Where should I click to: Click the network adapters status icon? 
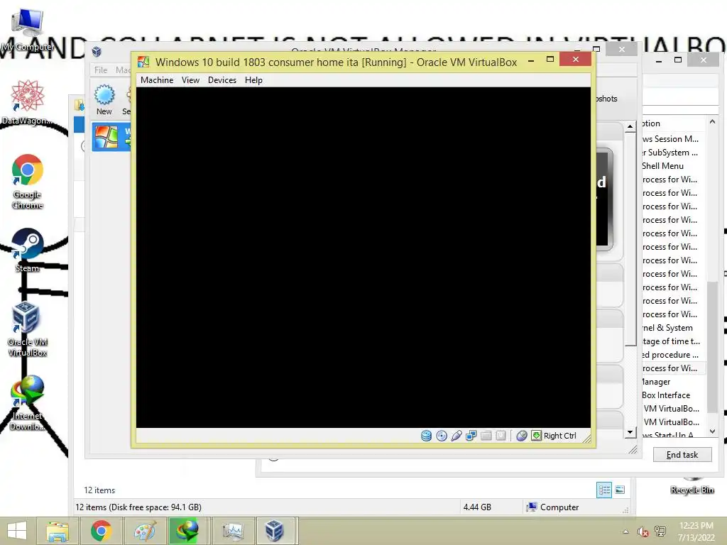(471, 436)
